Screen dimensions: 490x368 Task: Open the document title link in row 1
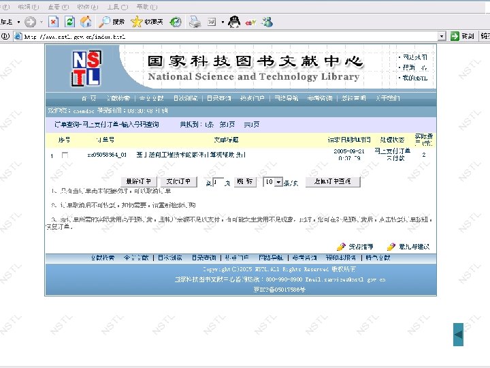pyautogui.click(x=191, y=155)
